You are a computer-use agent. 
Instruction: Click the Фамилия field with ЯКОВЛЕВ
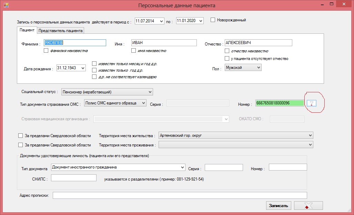[75, 43]
